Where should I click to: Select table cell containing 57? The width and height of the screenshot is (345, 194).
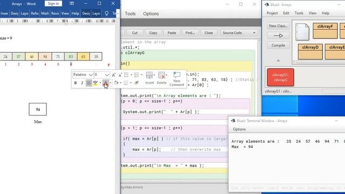(18, 57)
